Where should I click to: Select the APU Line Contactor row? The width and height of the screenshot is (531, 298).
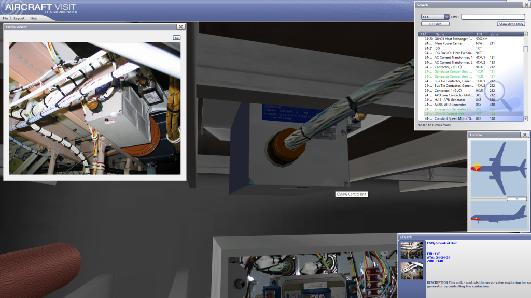[471, 95]
